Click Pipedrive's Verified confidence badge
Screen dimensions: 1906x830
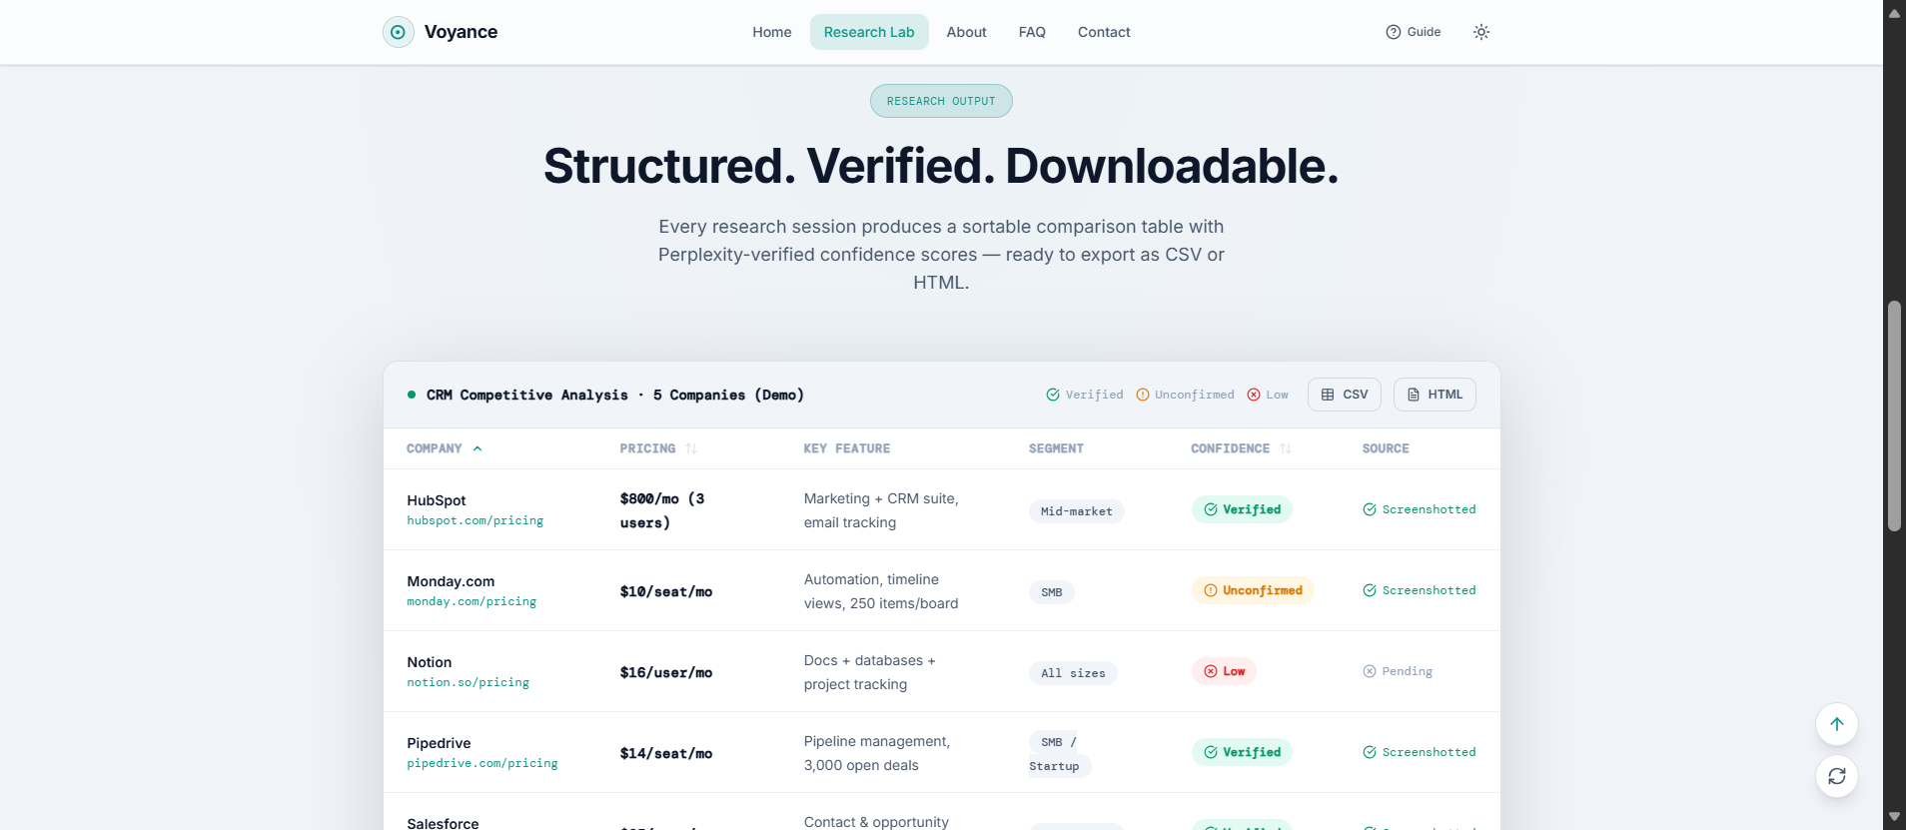pyautogui.click(x=1242, y=752)
